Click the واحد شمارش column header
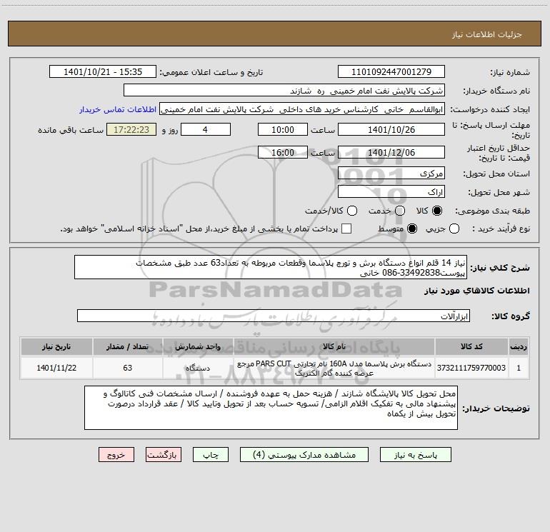 [198, 346]
